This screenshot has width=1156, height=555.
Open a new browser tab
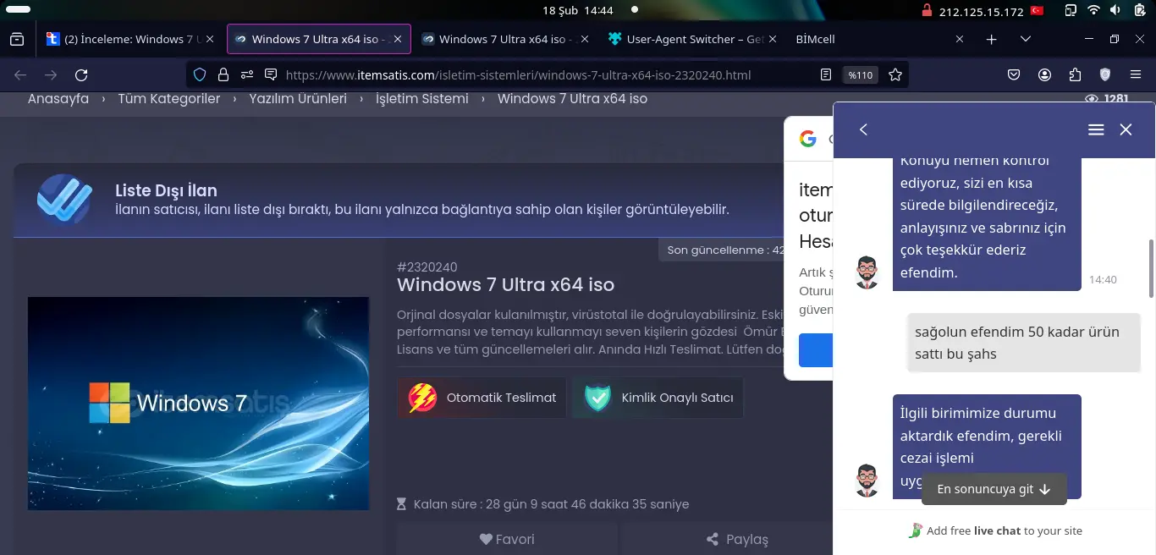(991, 39)
